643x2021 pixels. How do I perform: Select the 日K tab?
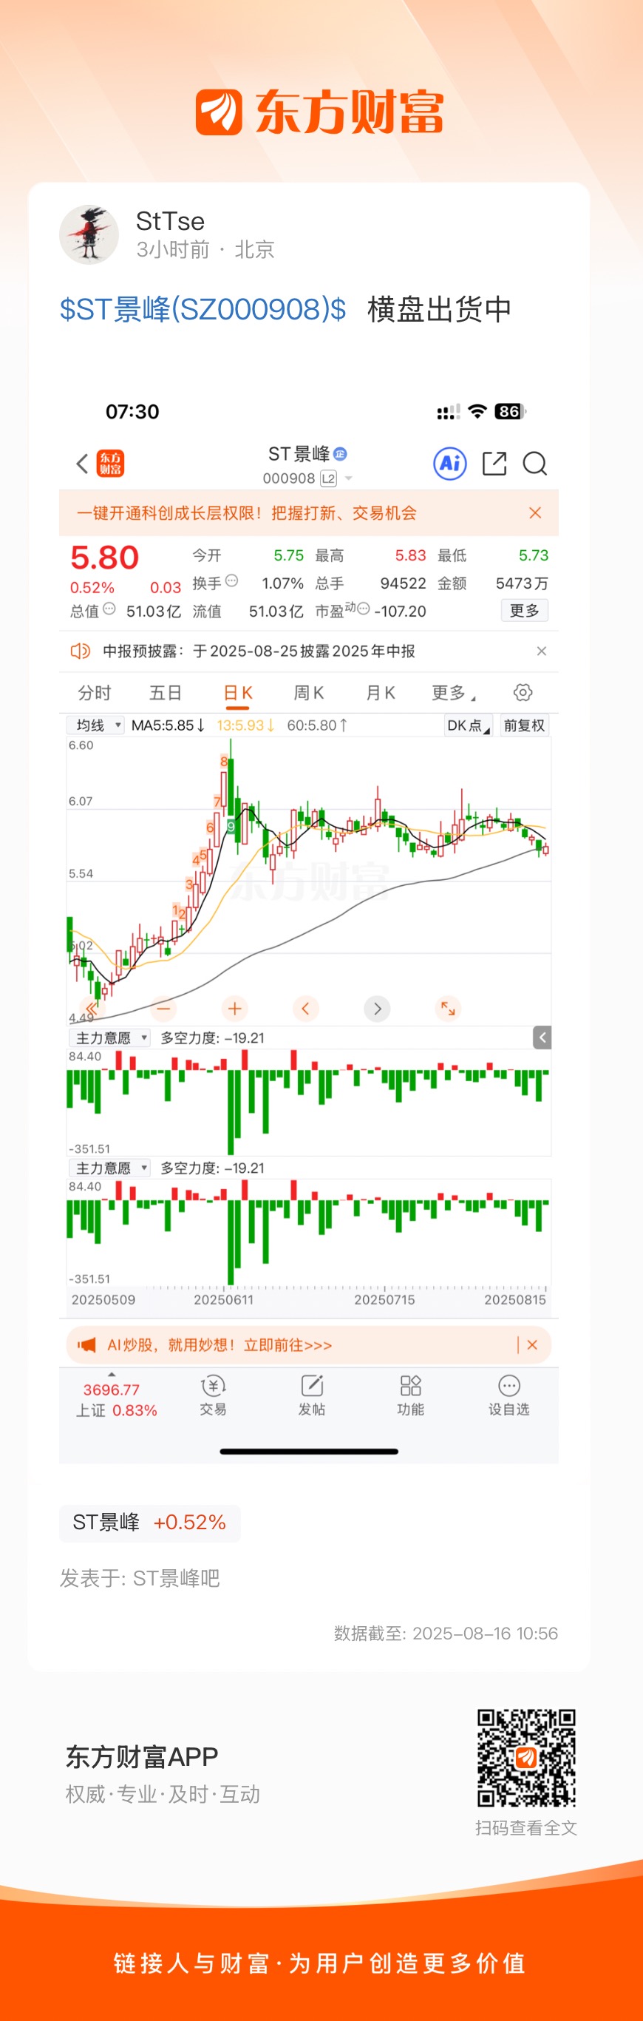[237, 693]
